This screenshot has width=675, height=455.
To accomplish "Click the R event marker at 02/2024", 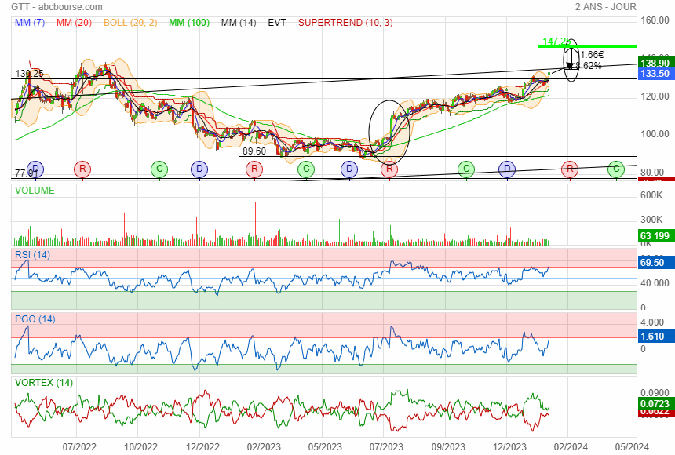I will tap(570, 169).
